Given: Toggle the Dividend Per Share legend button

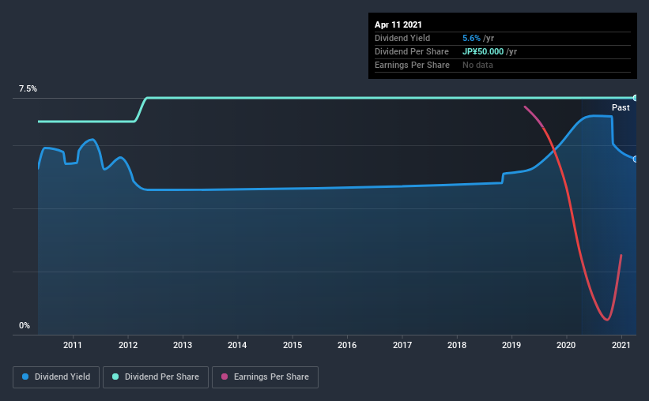Looking at the screenshot, I should coord(156,377).
